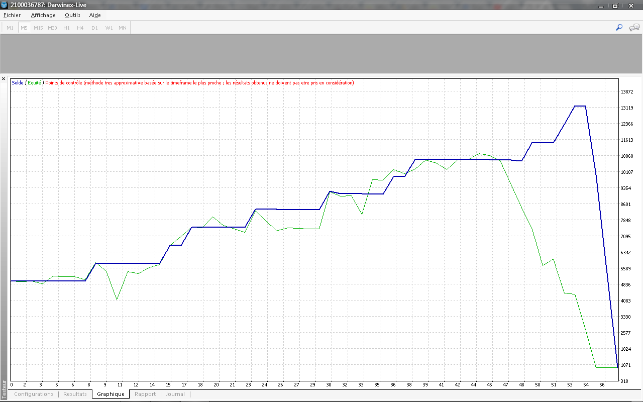The image size is (643, 402).
Task: Click the search magnifier icon
Action: (619, 28)
